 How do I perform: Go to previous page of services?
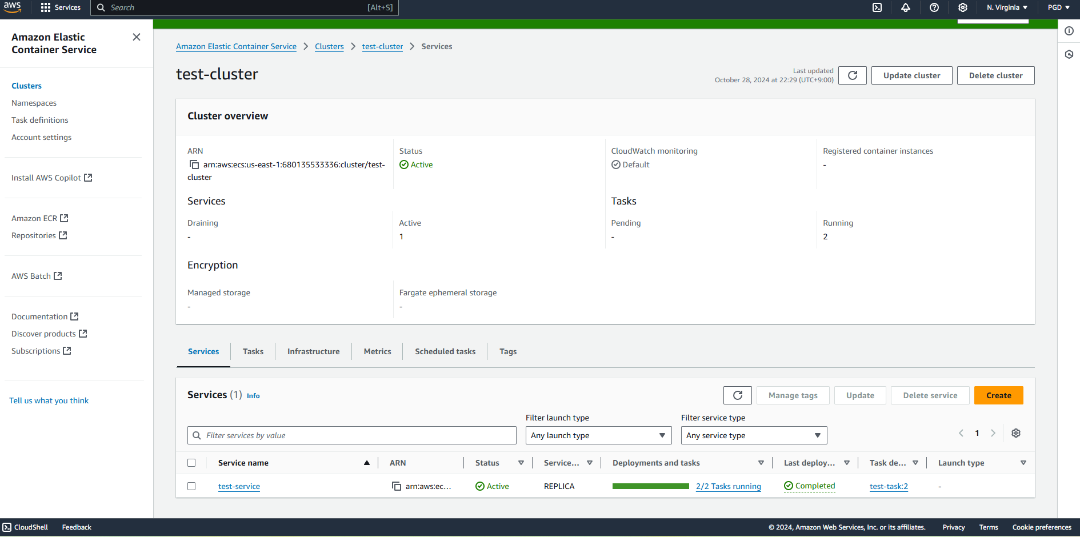coord(961,433)
